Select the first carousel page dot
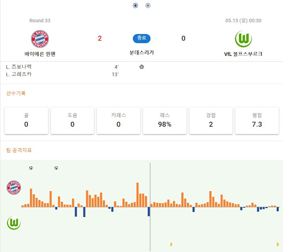Screen dimensions: 283x252 pyautogui.click(x=136, y=6)
